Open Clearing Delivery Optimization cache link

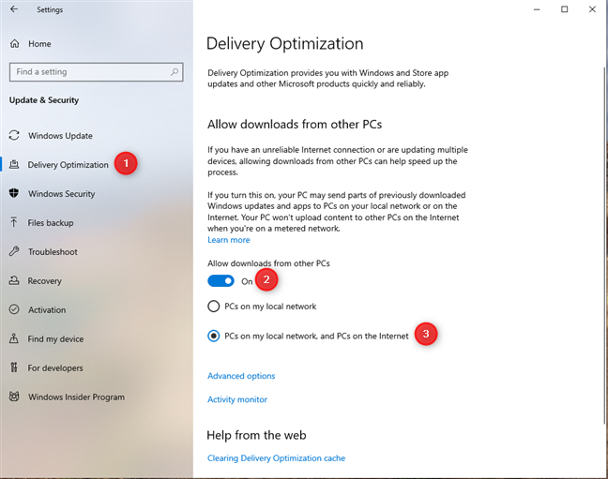(x=276, y=458)
